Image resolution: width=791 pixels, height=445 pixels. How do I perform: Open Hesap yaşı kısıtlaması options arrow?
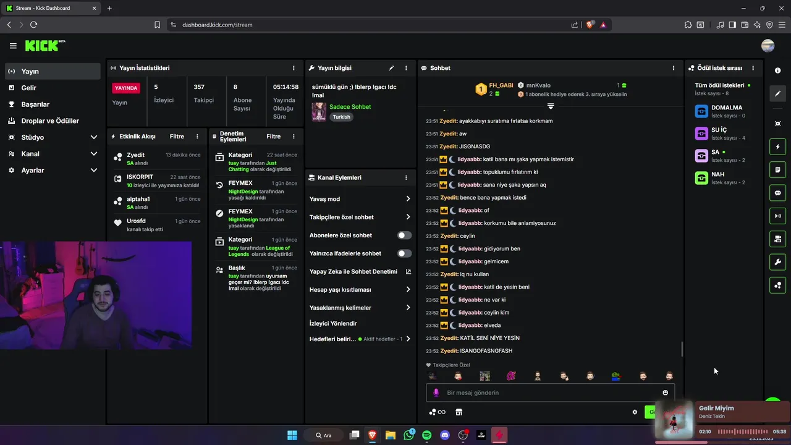click(x=408, y=289)
